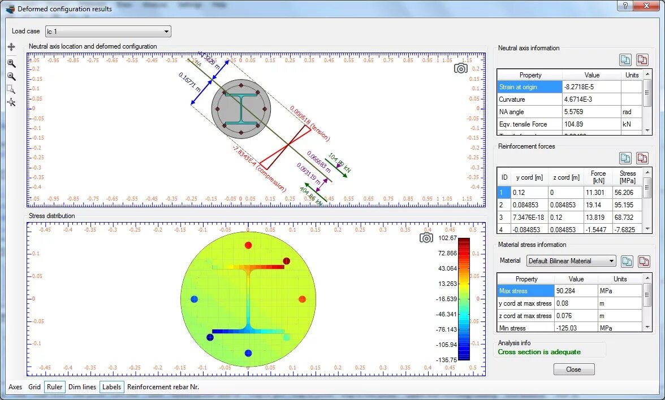Close the results dialog with Close button
Image resolution: width=665 pixels, height=400 pixels.
(x=574, y=369)
